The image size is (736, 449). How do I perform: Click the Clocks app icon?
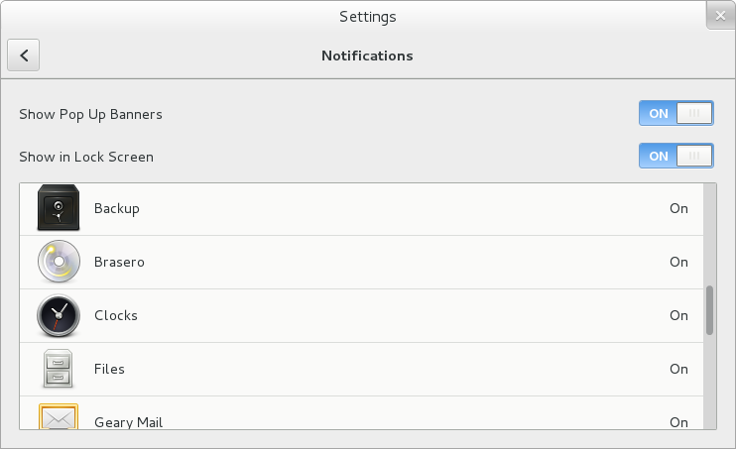pos(58,316)
